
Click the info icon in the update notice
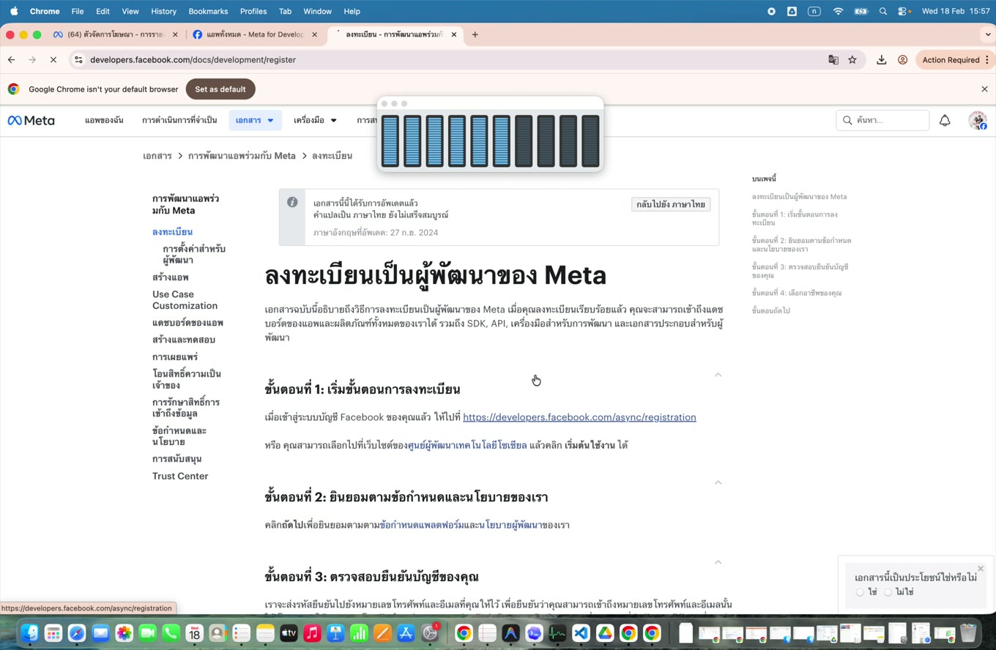pos(292,202)
